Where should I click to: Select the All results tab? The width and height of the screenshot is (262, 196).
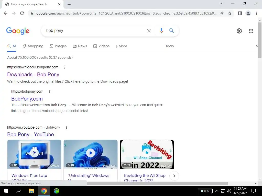point(12,46)
